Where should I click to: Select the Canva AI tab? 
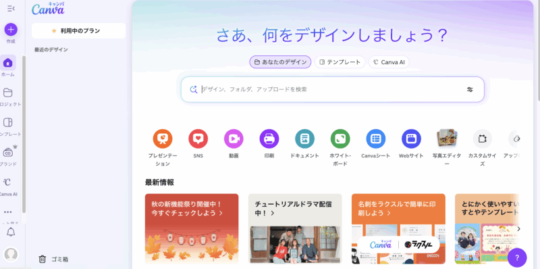pyautogui.click(x=389, y=62)
